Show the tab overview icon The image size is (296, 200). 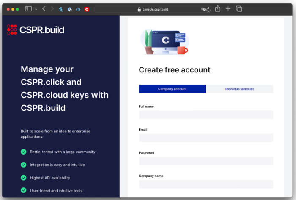[x=239, y=9]
